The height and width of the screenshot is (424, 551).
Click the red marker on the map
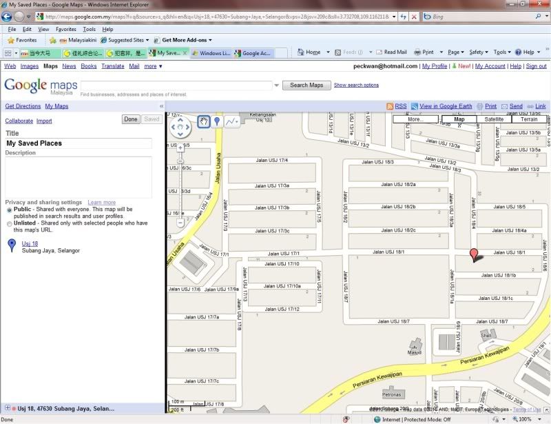pos(472,255)
